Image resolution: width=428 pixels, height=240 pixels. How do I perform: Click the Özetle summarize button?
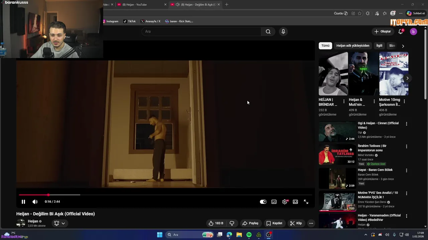click(x=341, y=13)
